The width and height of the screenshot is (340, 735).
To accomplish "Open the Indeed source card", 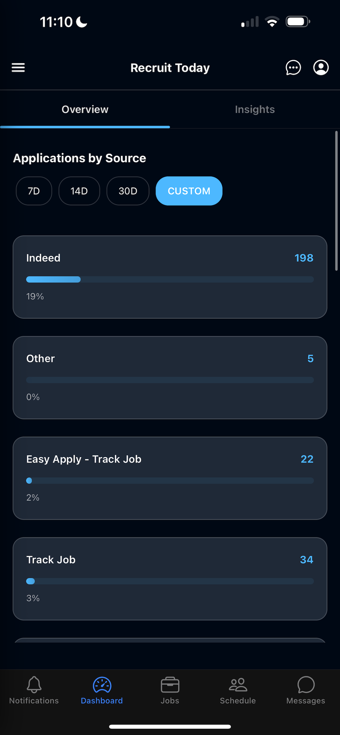I will click(x=170, y=277).
